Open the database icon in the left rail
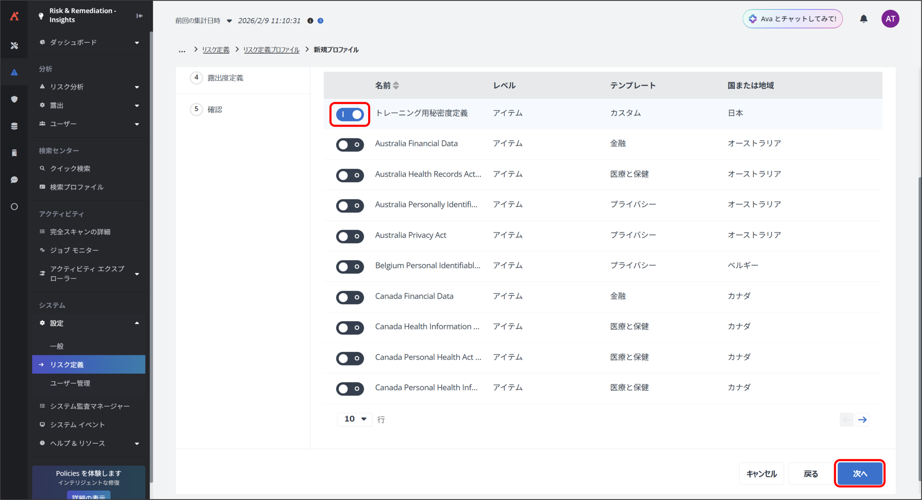The width and height of the screenshot is (922, 500). 14,126
